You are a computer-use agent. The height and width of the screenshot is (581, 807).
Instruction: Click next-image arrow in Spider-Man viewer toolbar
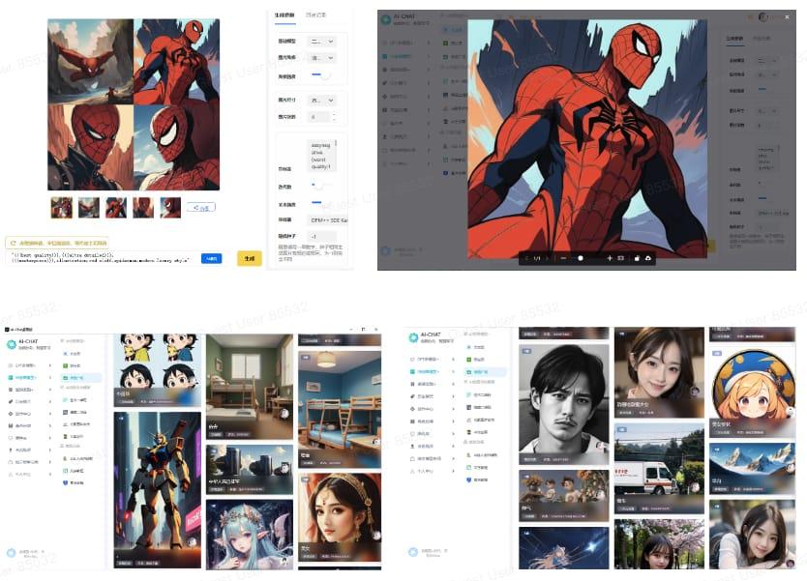(547, 258)
